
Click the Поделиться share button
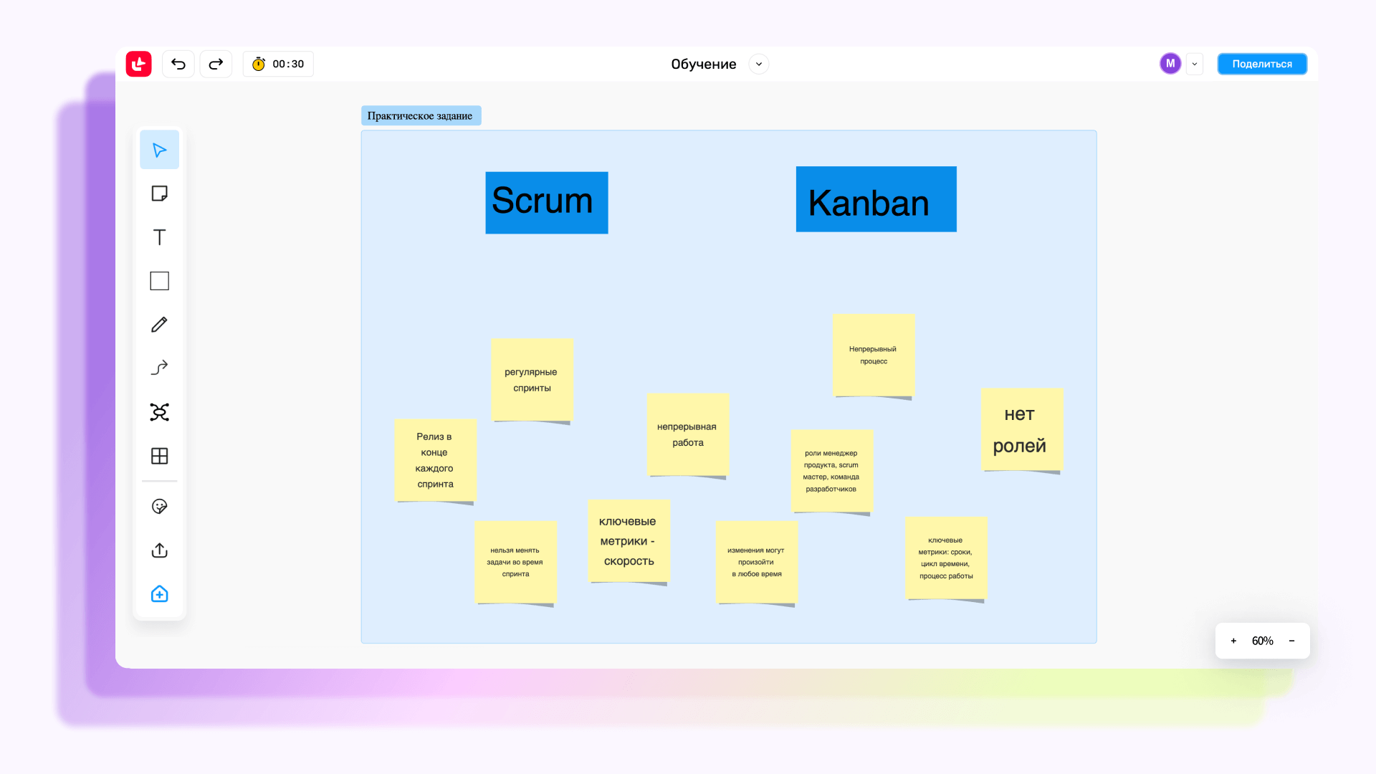click(1262, 64)
